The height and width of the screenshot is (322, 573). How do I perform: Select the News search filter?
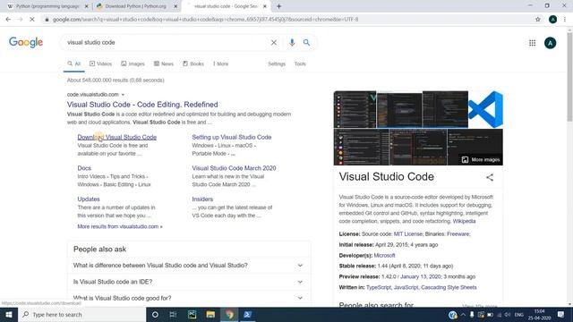163,64
